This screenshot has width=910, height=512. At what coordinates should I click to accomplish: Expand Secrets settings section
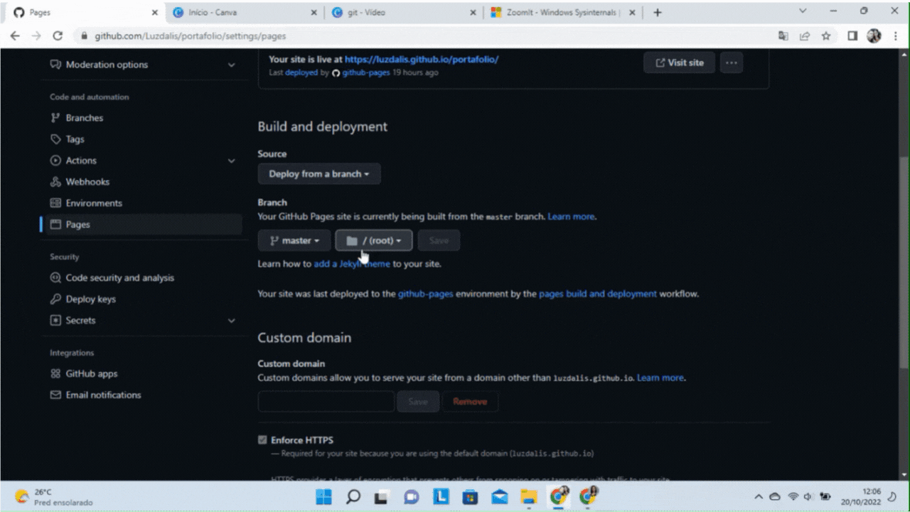pyautogui.click(x=231, y=321)
